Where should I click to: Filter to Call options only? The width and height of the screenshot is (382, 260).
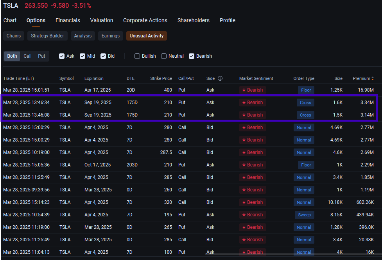click(x=27, y=56)
